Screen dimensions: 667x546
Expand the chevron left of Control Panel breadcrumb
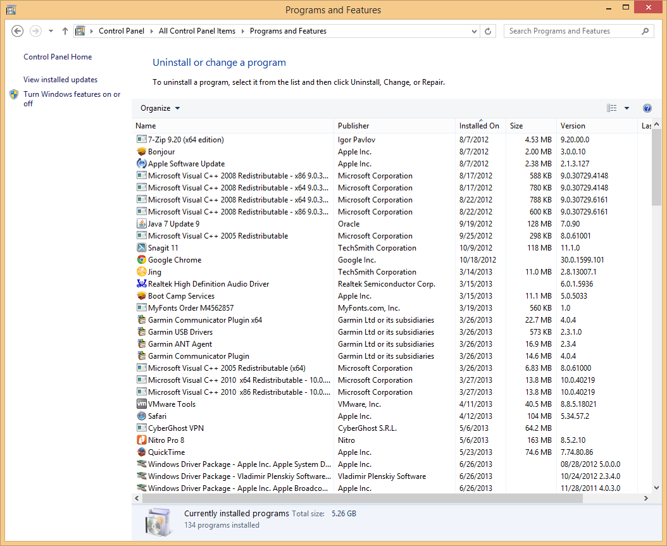coord(92,31)
